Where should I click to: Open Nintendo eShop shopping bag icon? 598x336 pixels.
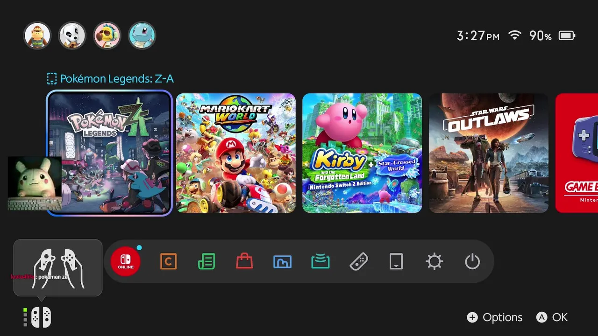[244, 261]
